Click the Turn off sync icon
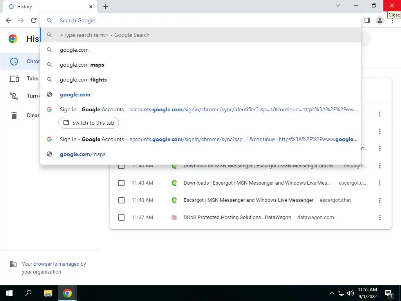Image resolution: width=401 pixels, height=301 pixels. [x=14, y=96]
